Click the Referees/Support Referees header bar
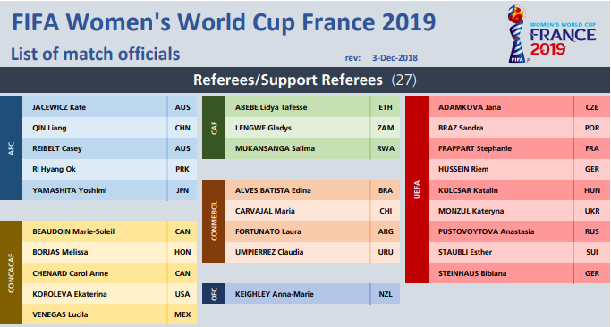The height and width of the screenshot is (327, 611). [305, 80]
